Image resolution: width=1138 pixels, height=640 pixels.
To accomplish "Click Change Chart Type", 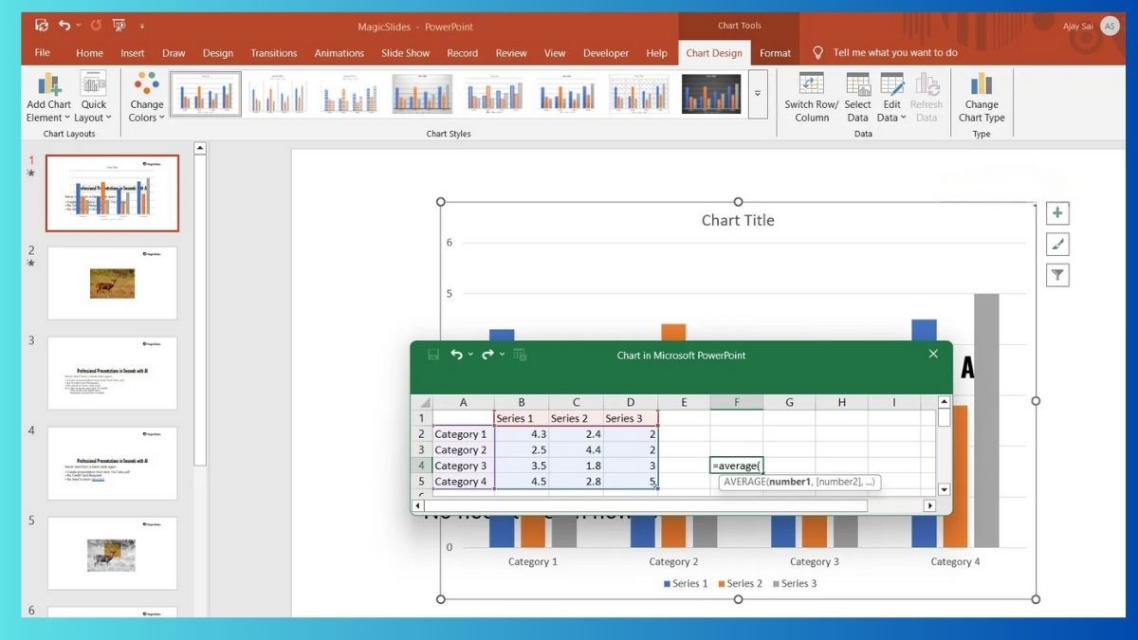I will point(982,95).
